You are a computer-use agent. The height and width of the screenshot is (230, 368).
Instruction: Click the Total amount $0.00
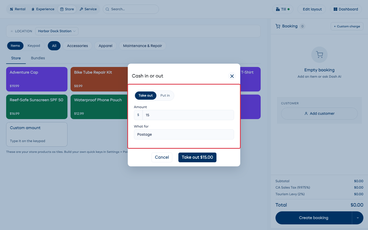point(357,205)
